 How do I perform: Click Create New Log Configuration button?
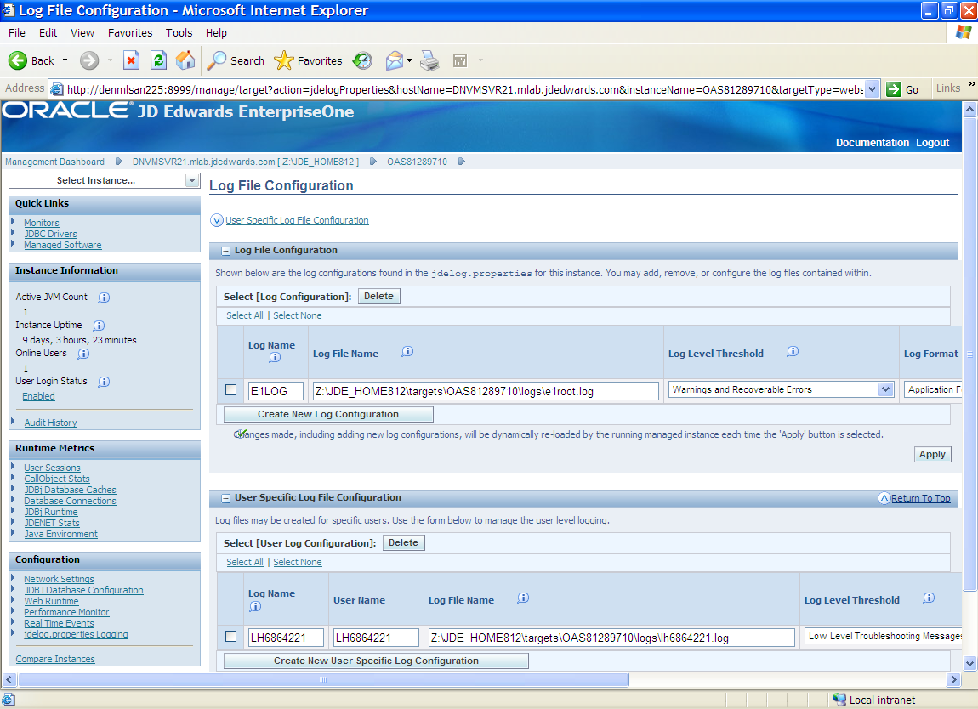pyautogui.click(x=328, y=414)
